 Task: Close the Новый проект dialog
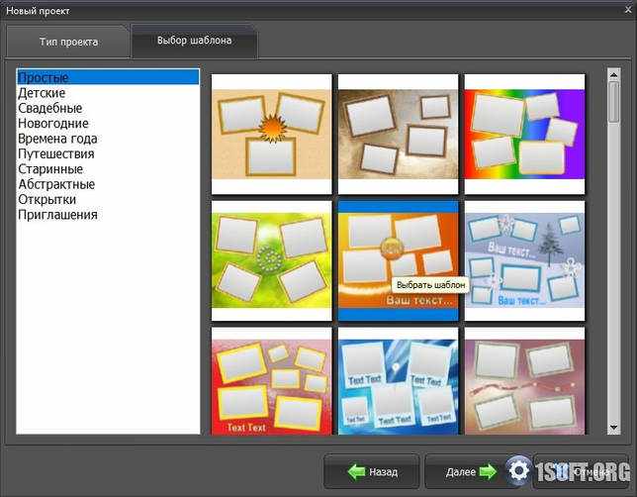click(628, 10)
